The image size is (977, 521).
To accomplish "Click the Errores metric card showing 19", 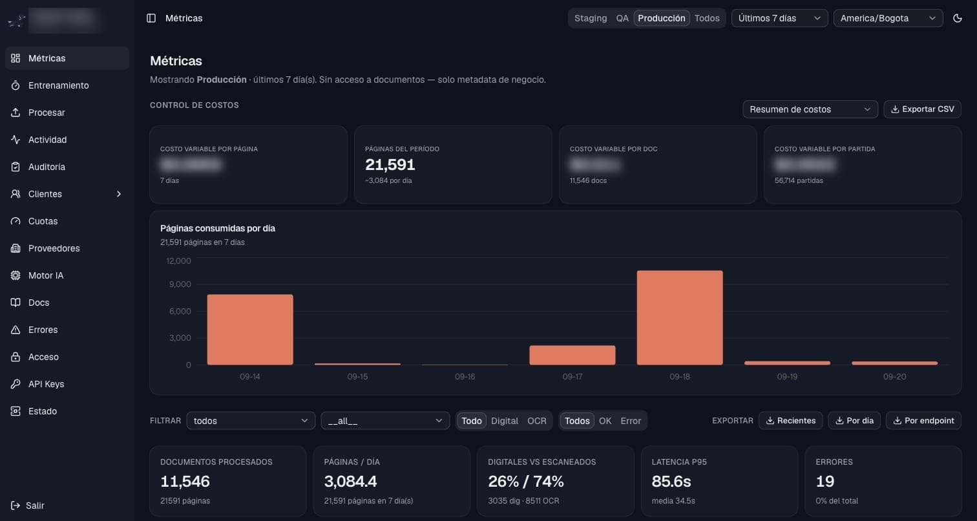I will click(x=883, y=481).
